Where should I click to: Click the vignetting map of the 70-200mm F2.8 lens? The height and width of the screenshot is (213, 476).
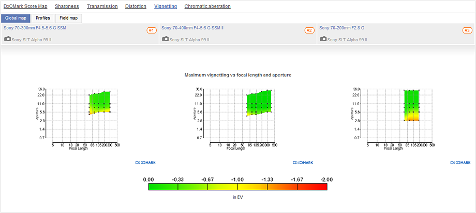412,105
